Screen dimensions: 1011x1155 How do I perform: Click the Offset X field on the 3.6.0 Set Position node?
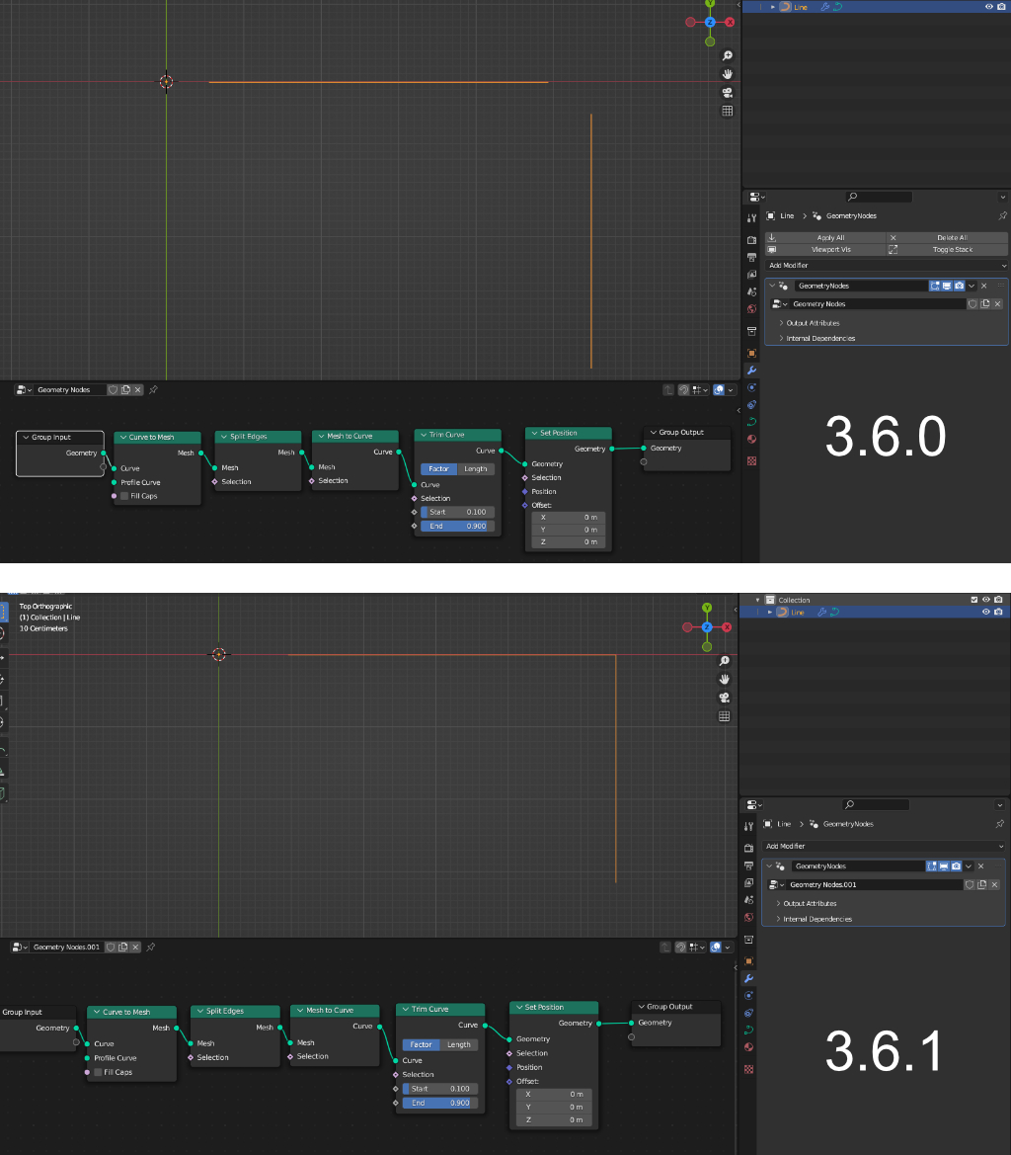[568, 518]
